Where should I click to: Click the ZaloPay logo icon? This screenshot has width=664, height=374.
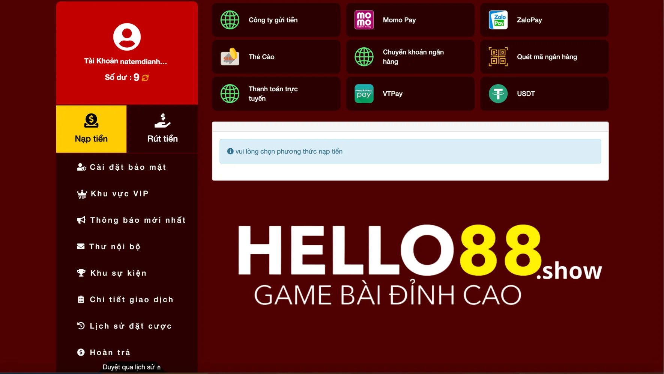point(498,20)
